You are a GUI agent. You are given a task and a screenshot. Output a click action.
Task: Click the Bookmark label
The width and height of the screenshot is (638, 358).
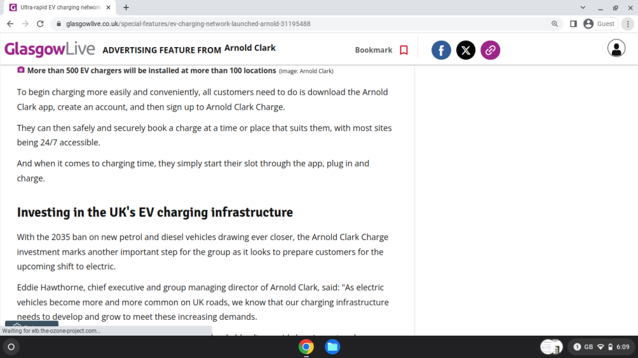click(373, 50)
